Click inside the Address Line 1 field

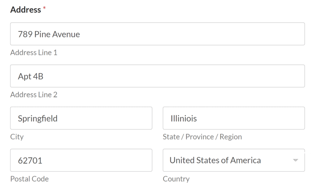pos(158,34)
